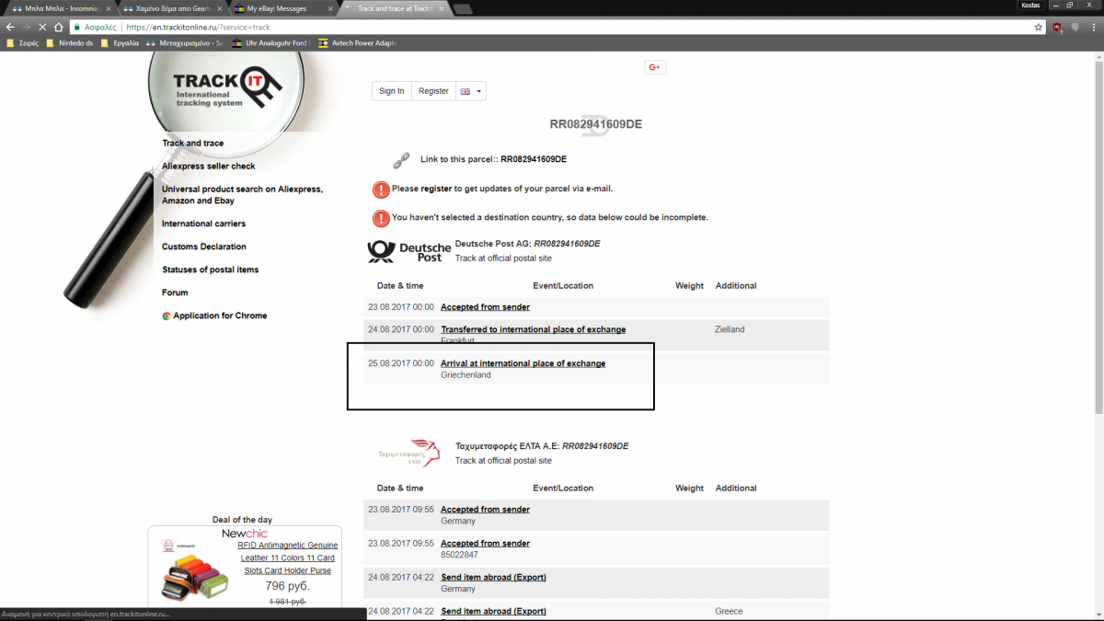Click the red alert icon beside register notice
The width and height of the screenshot is (1104, 621).
pyautogui.click(x=381, y=190)
